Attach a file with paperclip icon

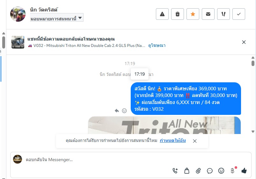click(x=198, y=171)
